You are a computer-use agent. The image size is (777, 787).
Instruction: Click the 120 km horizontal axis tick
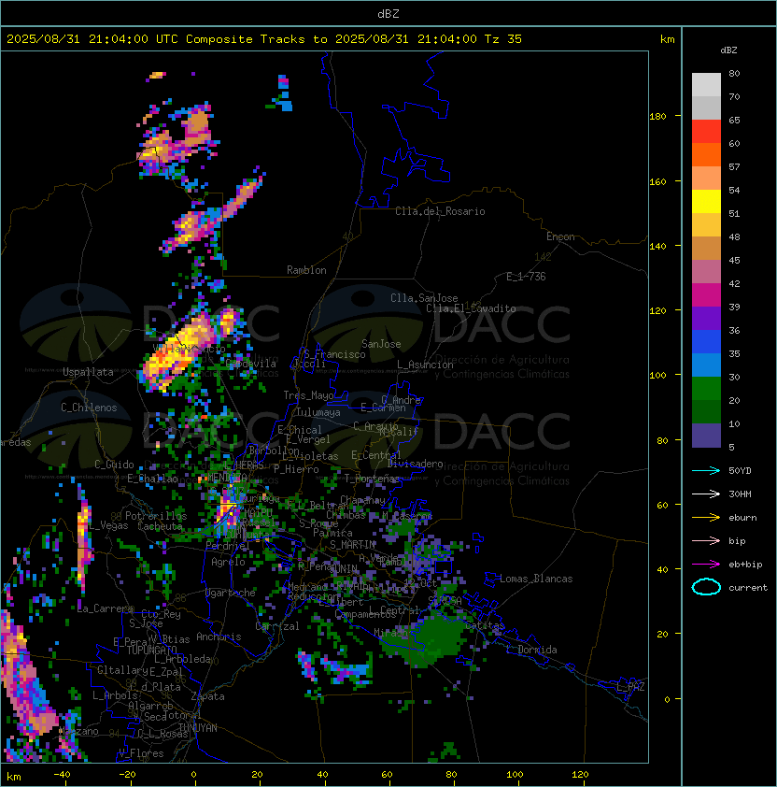click(x=580, y=775)
